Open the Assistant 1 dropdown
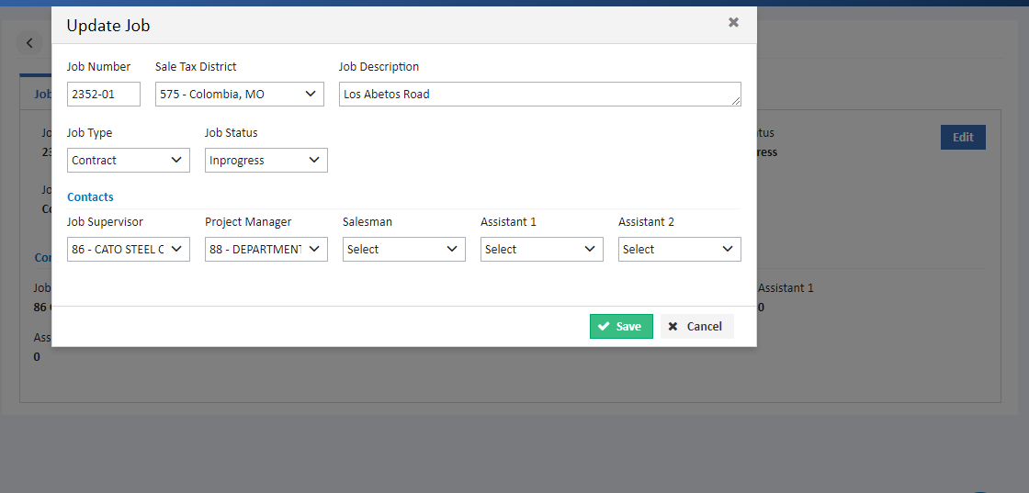 pos(542,250)
